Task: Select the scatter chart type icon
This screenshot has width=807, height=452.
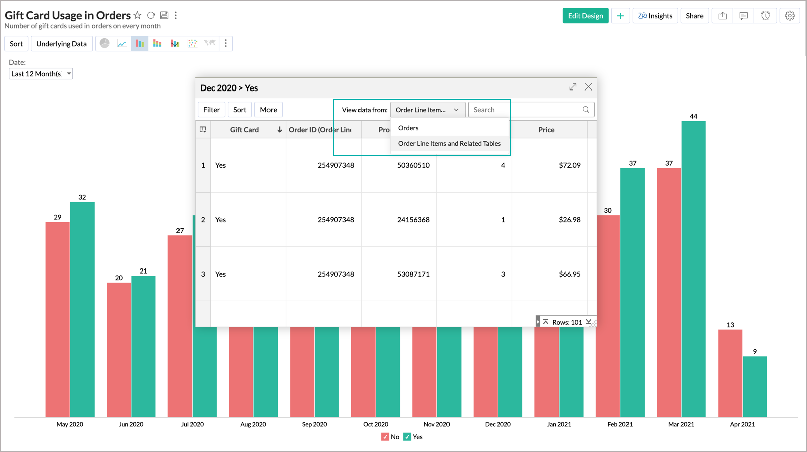Action: [192, 43]
